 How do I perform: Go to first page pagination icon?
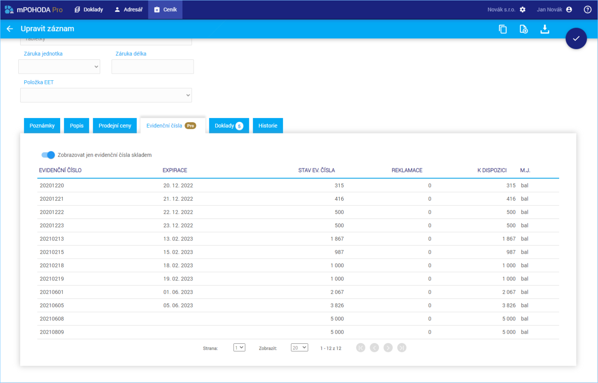pos(361,348)
